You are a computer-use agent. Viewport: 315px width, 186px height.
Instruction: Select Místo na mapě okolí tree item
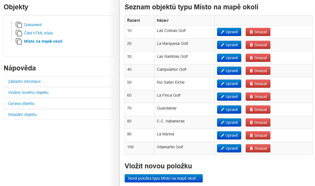pos(43,41)
